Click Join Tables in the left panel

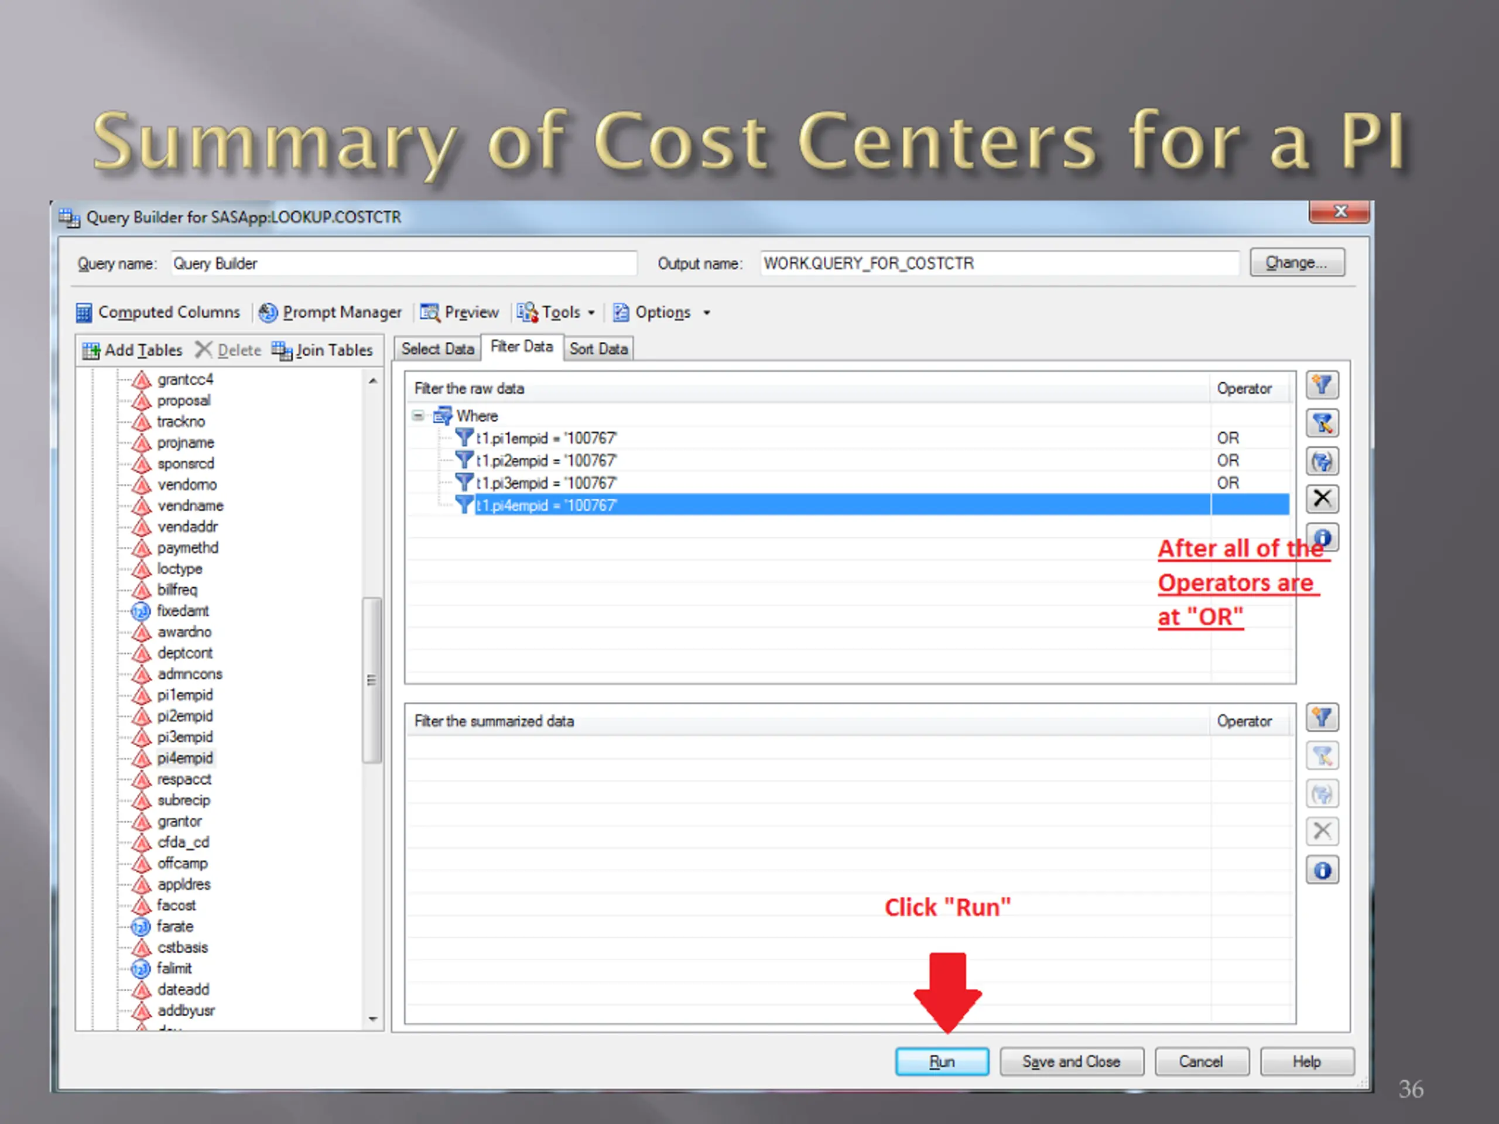pyautogui.click(x=323, y=350)
